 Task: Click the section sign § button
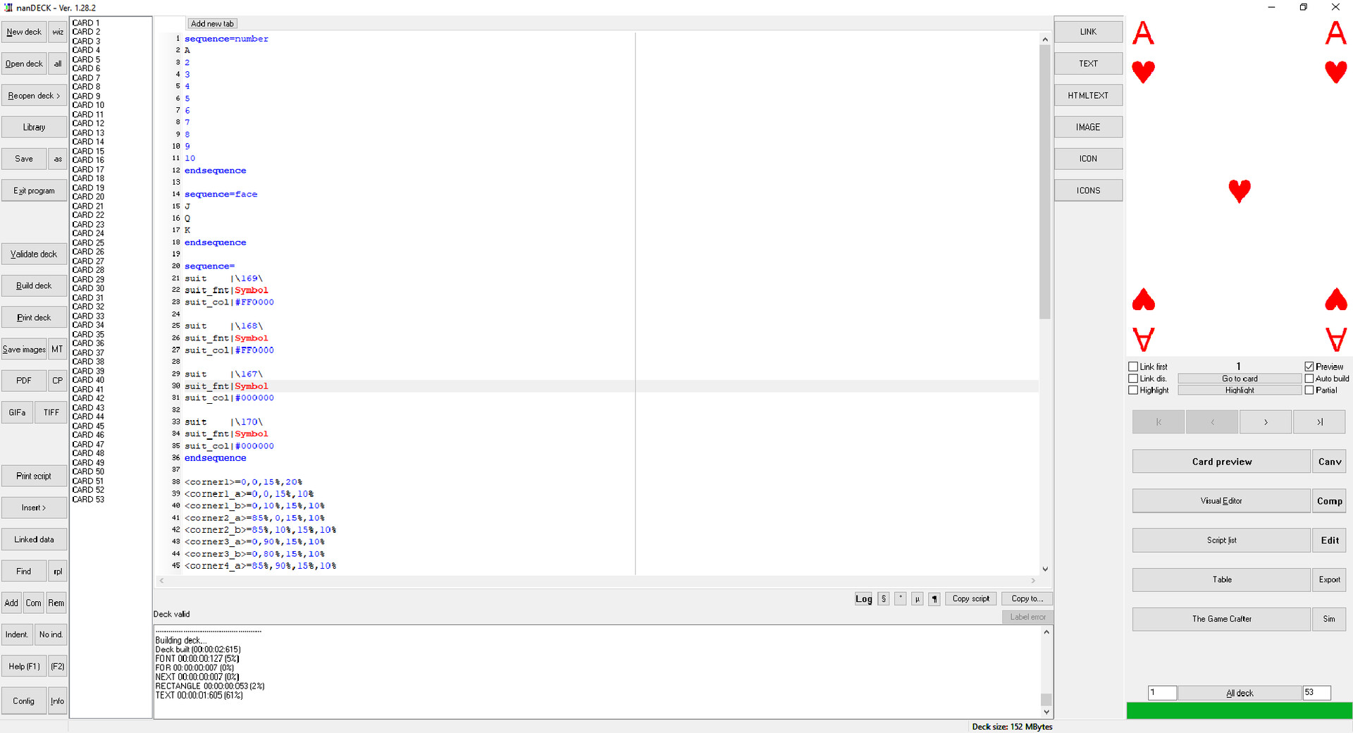pos(883,599)
